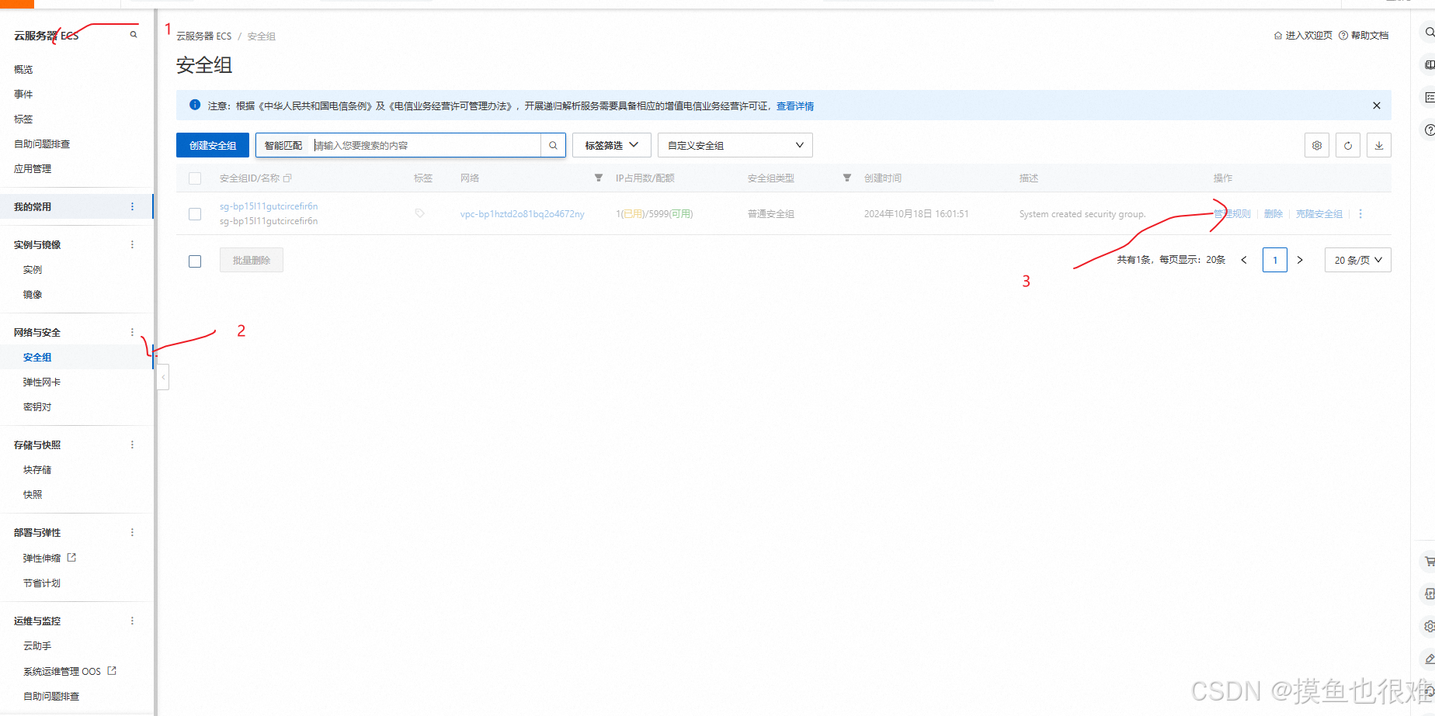Open 概览 in the sidebar
This screenshot has width=1435, height=716.
(23, 69)
